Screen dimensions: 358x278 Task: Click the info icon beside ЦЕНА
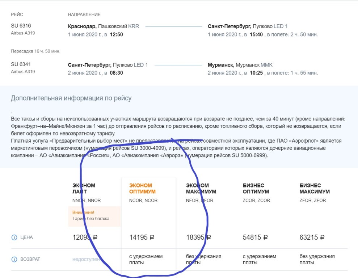pyautogui.click(x=14, y=237)
